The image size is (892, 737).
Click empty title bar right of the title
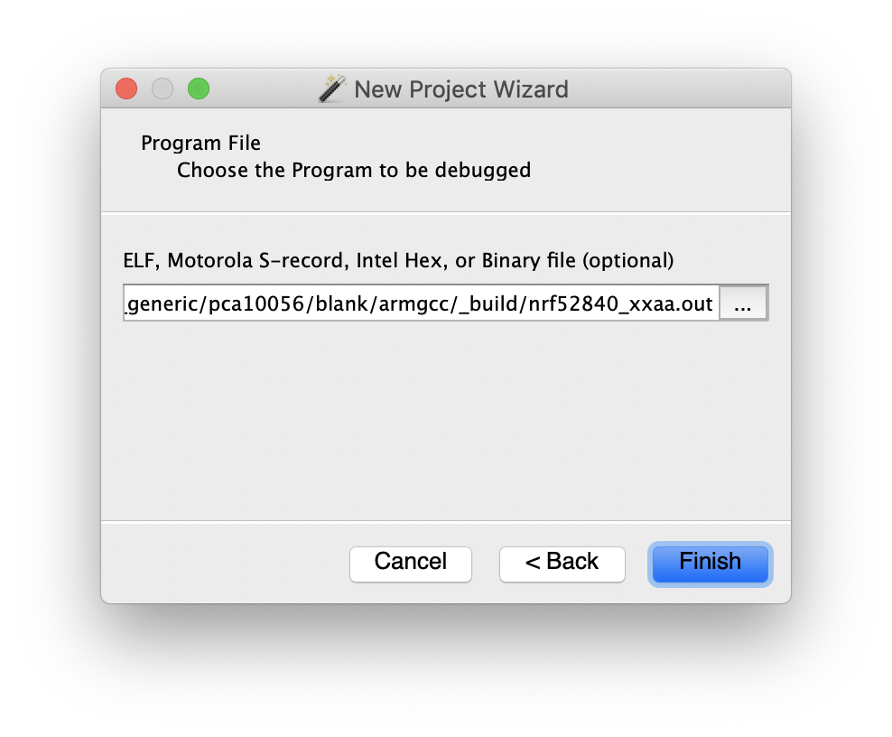click(x=677, y=89)
